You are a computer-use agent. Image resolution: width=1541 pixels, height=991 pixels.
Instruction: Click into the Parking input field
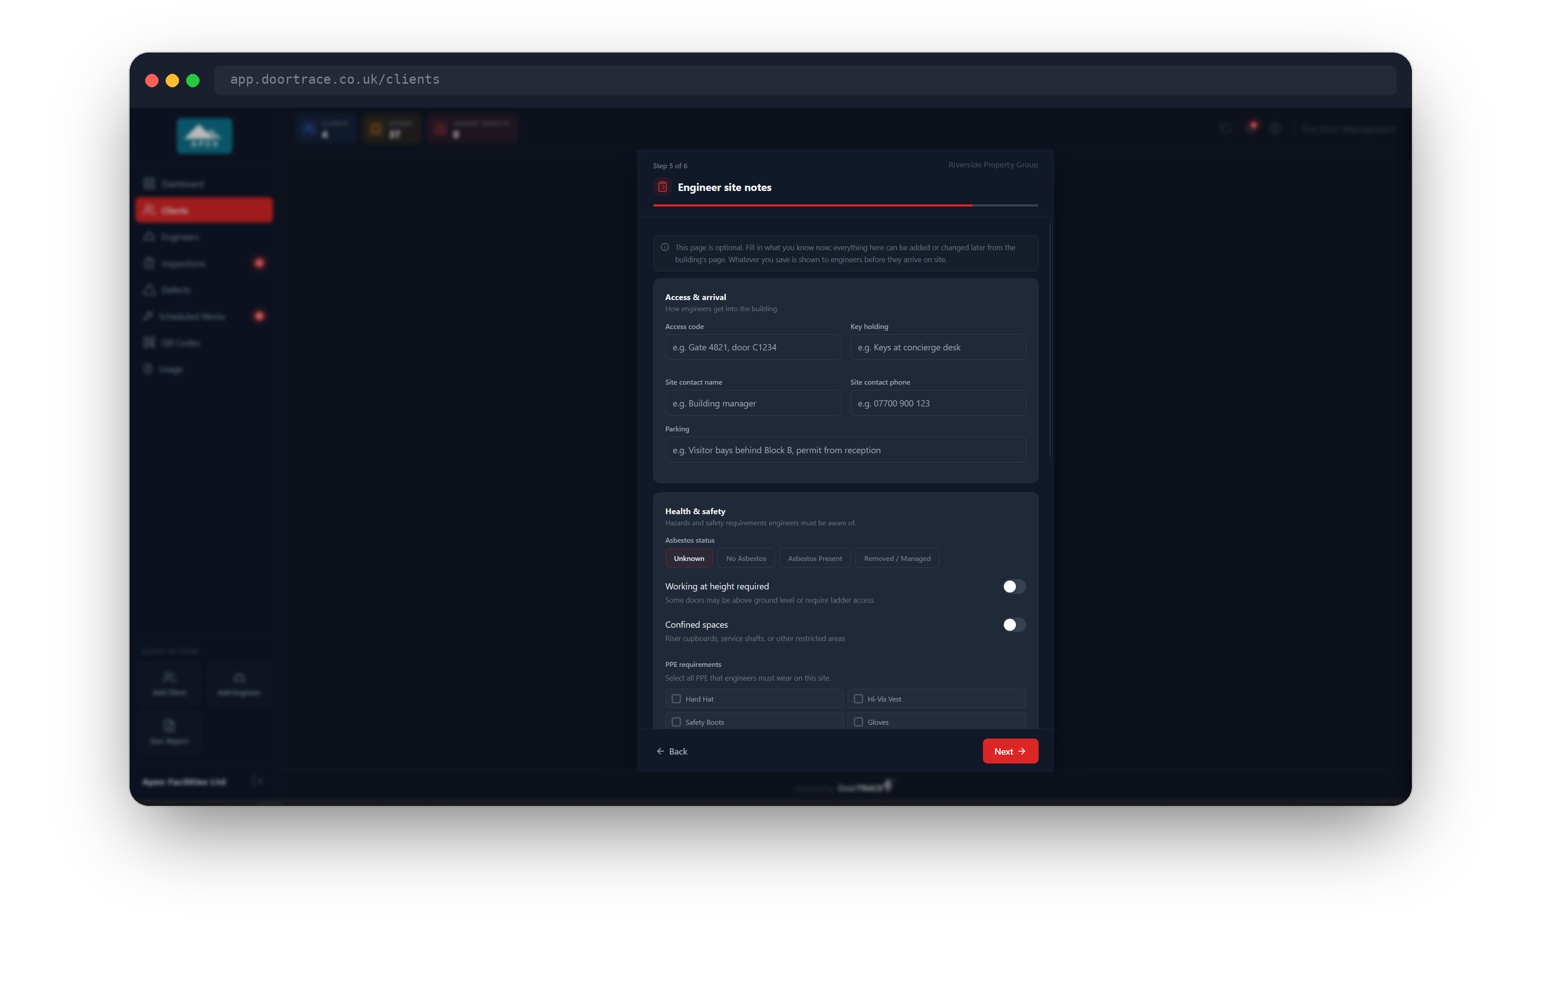(844, 450)
